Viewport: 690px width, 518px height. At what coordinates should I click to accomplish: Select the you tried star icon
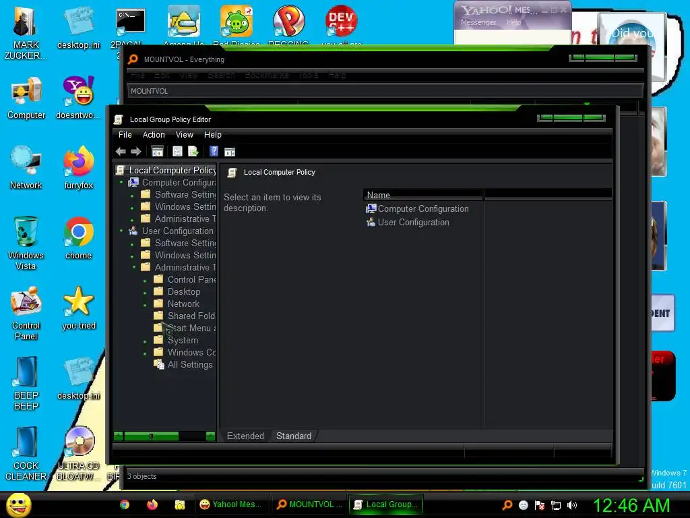tap(78, 308)
